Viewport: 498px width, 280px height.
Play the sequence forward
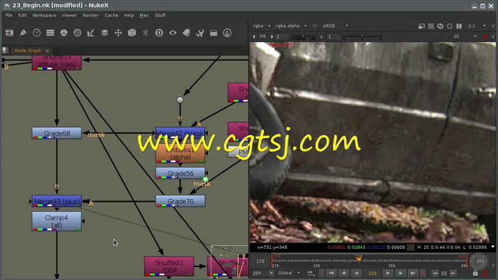pyautogui.click(x=387, y=273)
